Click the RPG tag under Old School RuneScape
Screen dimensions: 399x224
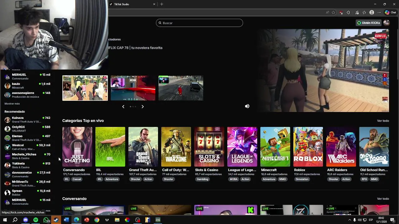click(364, 179)
